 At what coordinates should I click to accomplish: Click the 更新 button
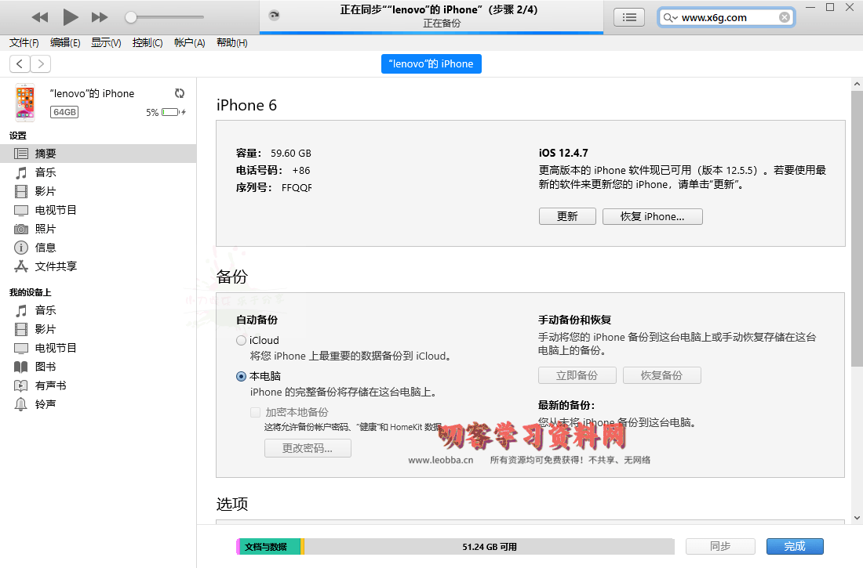[x=567, y=217]
